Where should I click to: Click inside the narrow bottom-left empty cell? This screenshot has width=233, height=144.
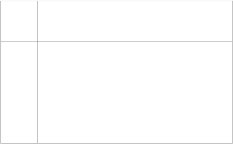(x=19, y=92)
